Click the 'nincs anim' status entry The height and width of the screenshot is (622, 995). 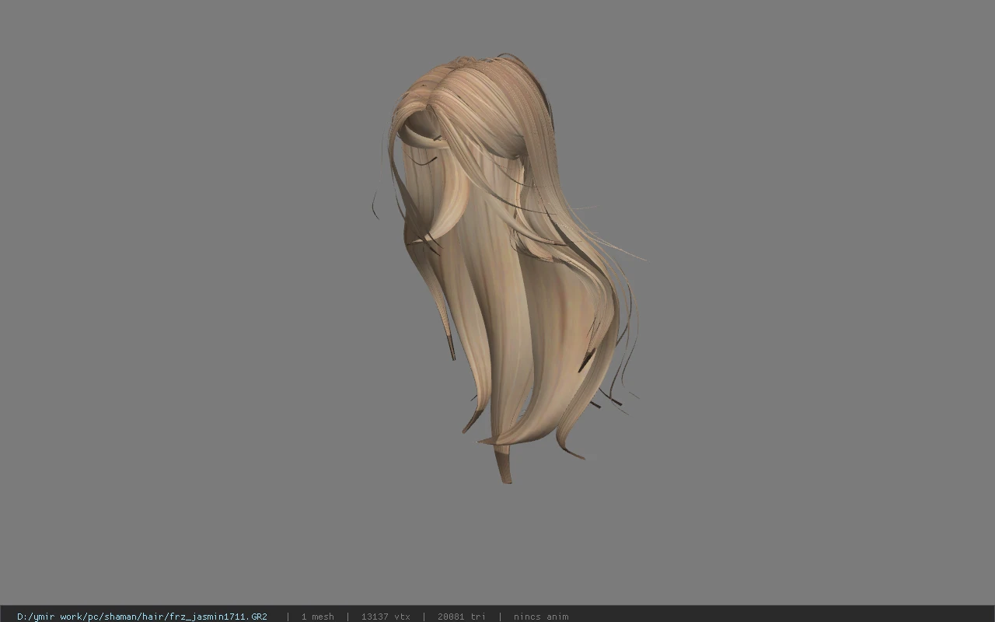pos(541,617)
